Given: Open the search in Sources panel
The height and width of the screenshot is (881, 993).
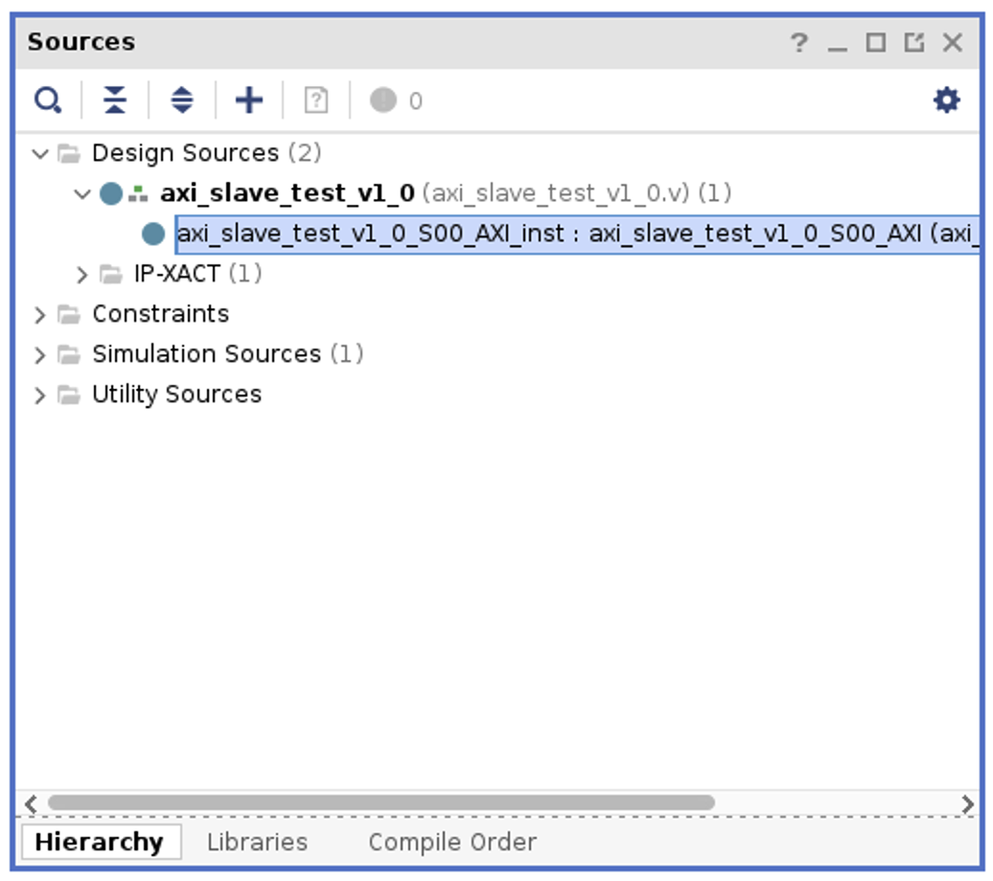Looking at the screenshot, I should coord(48,99).
